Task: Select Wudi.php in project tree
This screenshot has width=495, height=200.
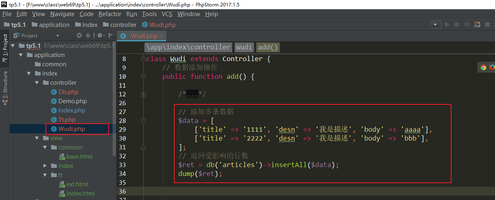Action: click(x=72, y=129)
